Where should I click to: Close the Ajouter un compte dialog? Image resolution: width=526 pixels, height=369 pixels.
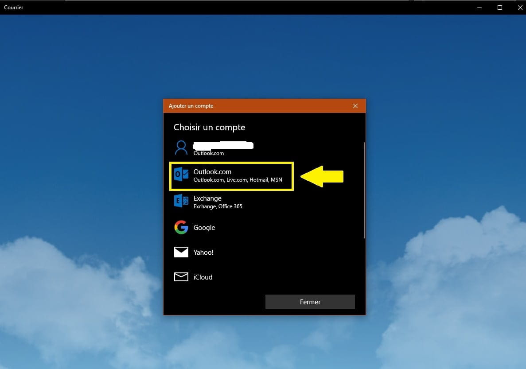coord(355,106)
